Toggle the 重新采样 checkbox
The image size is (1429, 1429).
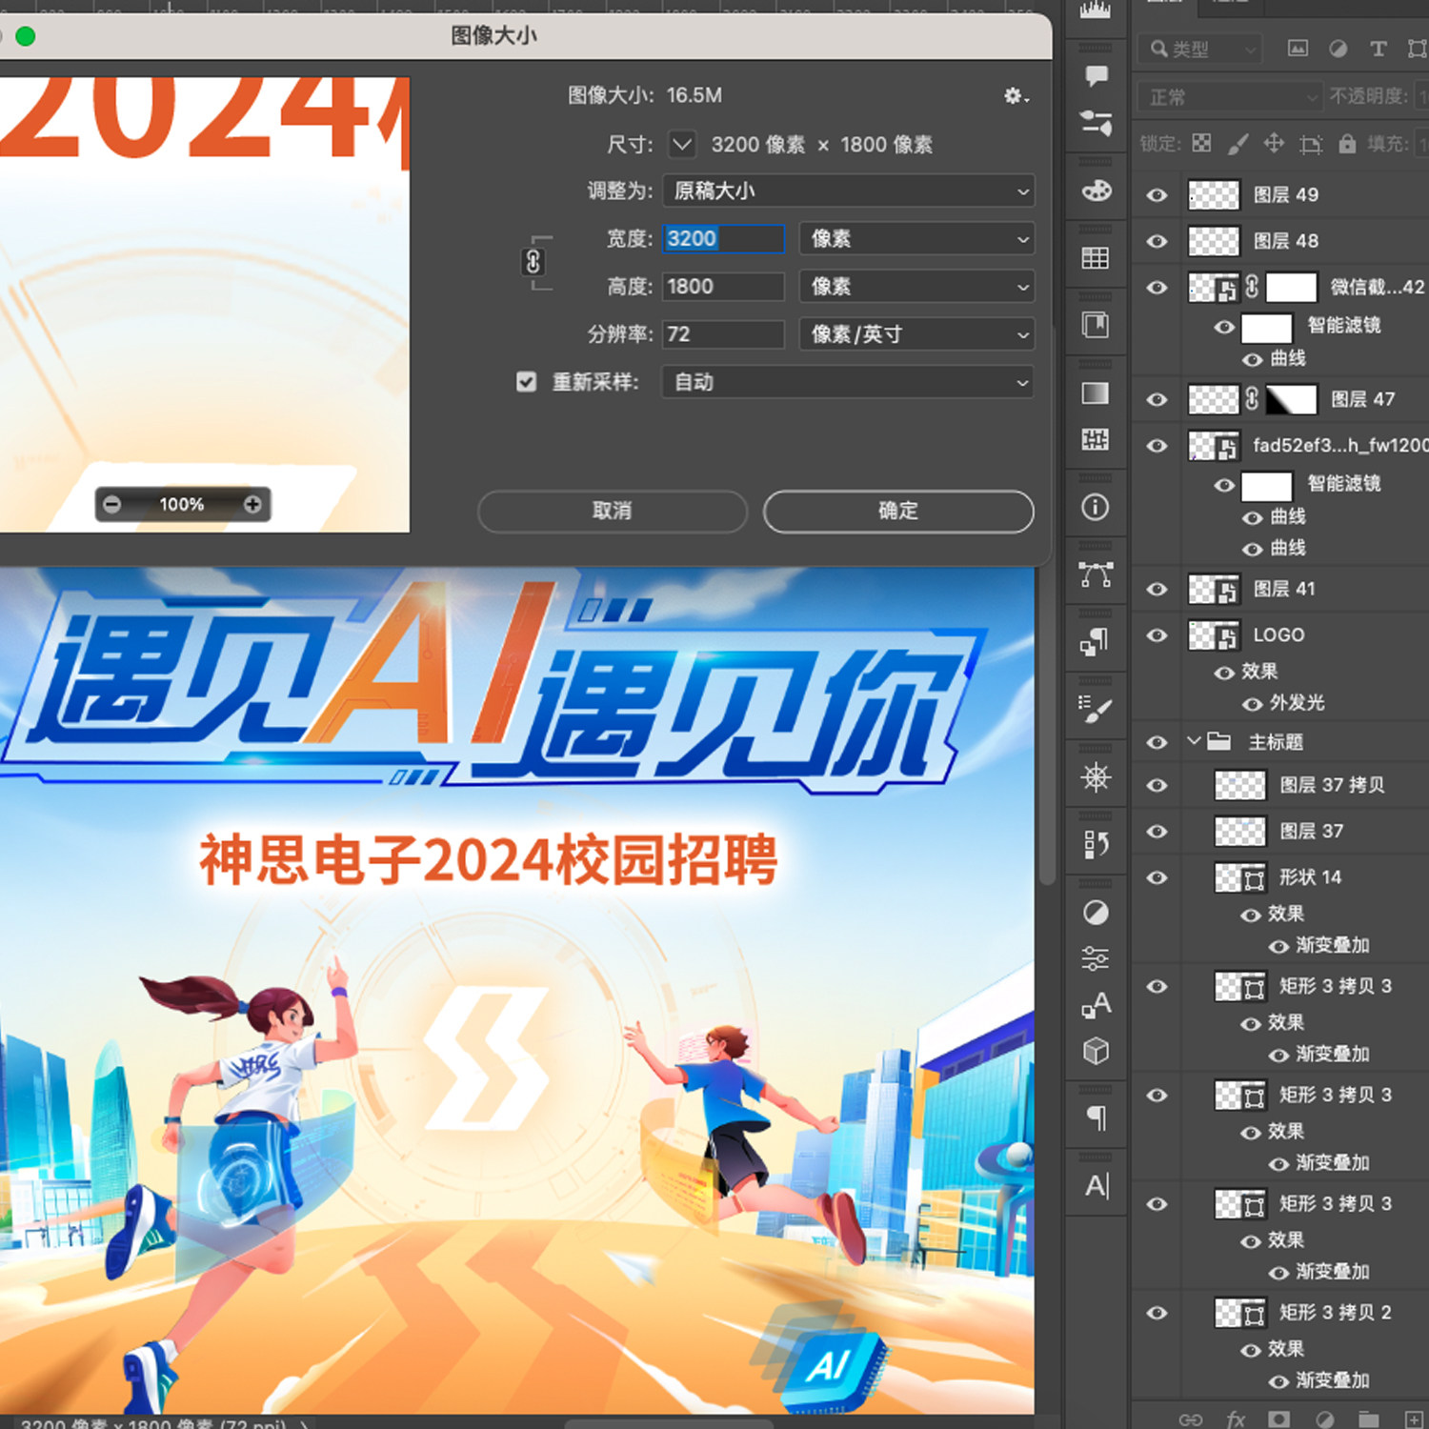(526, 382)
